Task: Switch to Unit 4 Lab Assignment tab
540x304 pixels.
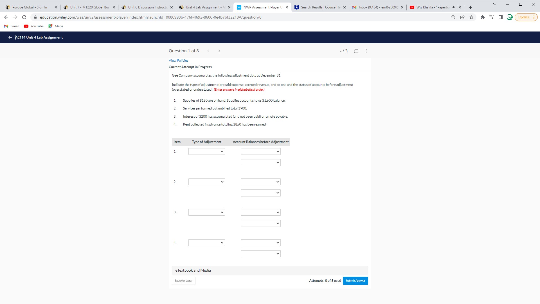Action: point(205,7)
